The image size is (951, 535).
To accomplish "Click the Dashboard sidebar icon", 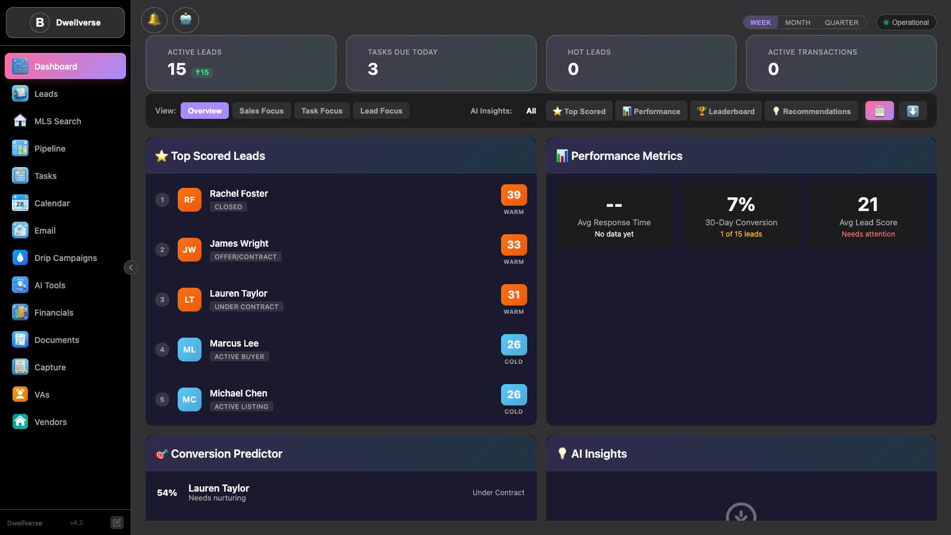I will (x=20, y=67).
